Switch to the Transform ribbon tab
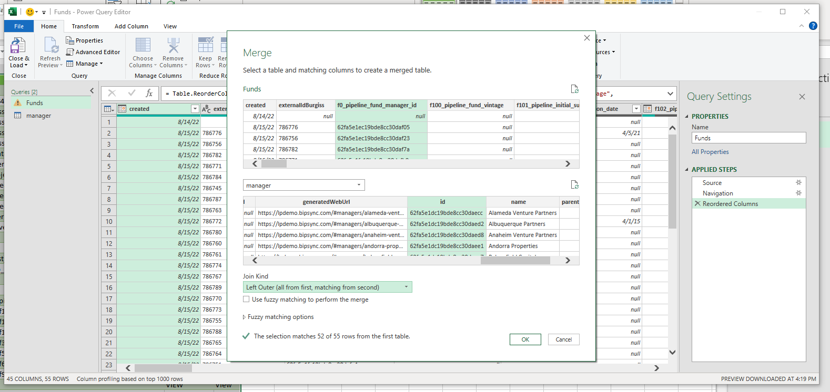This screenshot has width=830, height=392. [x=85, y=26]
